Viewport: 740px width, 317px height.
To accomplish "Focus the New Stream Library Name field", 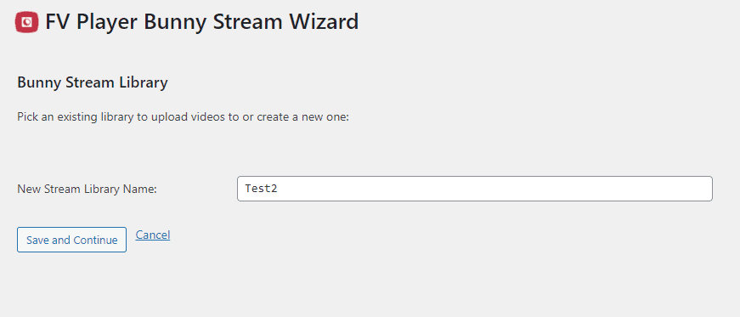I will coord(474,189).
